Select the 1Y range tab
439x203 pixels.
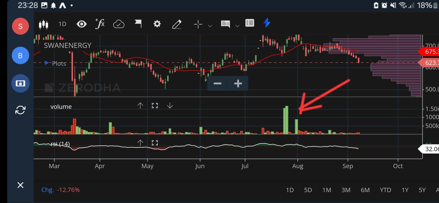click(x=405, y=190)
